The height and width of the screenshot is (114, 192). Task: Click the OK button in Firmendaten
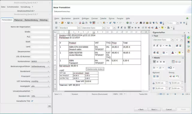point(49,106)
